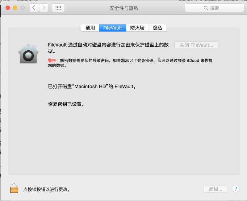Viewport: 247px width, 201px height.
Task: Open the 高级 advanced options
Action: pyautogui.click(x=215, y=189)
